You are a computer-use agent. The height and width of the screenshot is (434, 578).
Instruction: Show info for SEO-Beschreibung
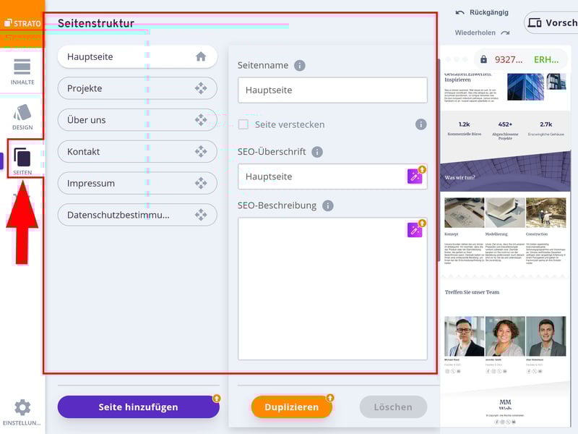coord(328,205)
